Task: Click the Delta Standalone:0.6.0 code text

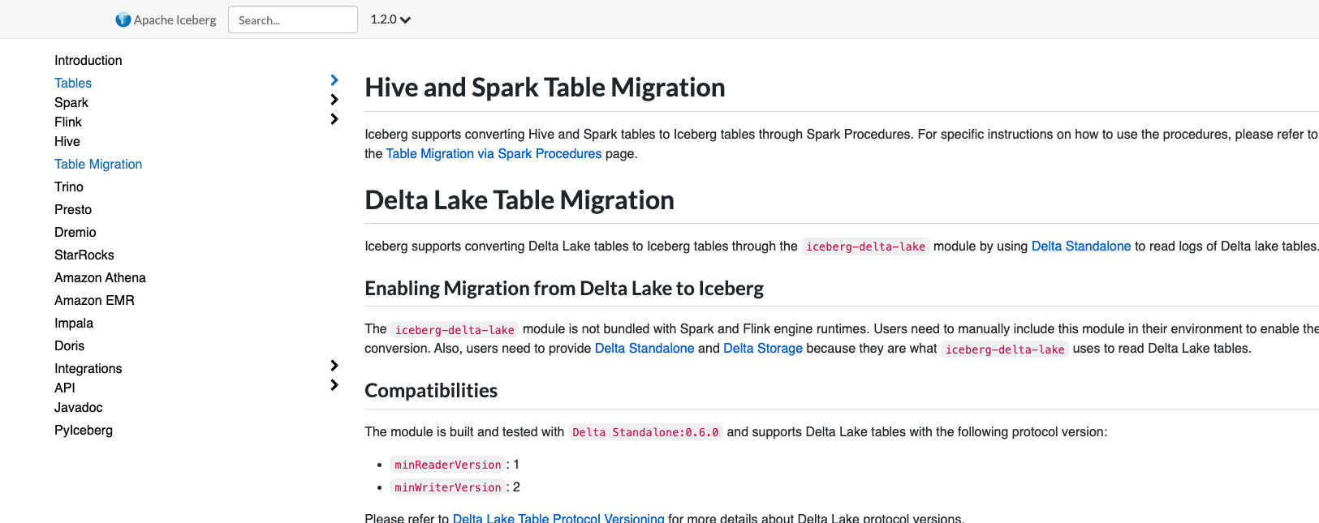Action: point(645,432)
